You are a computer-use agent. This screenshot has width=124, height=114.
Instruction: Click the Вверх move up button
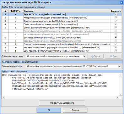(95, 56)
